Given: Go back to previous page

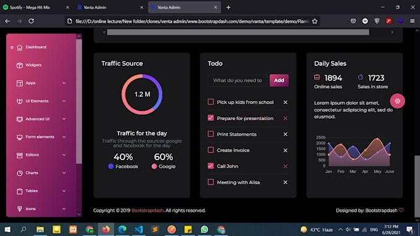Looking at the screenshot, I should (x=7, y=21).
